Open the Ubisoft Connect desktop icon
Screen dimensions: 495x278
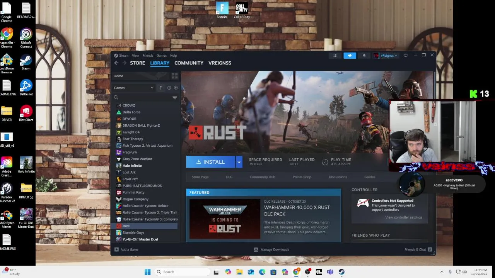(x=26, y=38)
